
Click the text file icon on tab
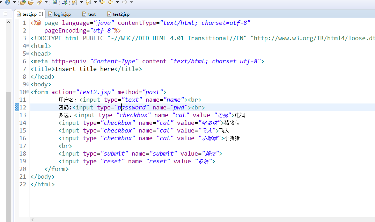(x=84, y=14)
